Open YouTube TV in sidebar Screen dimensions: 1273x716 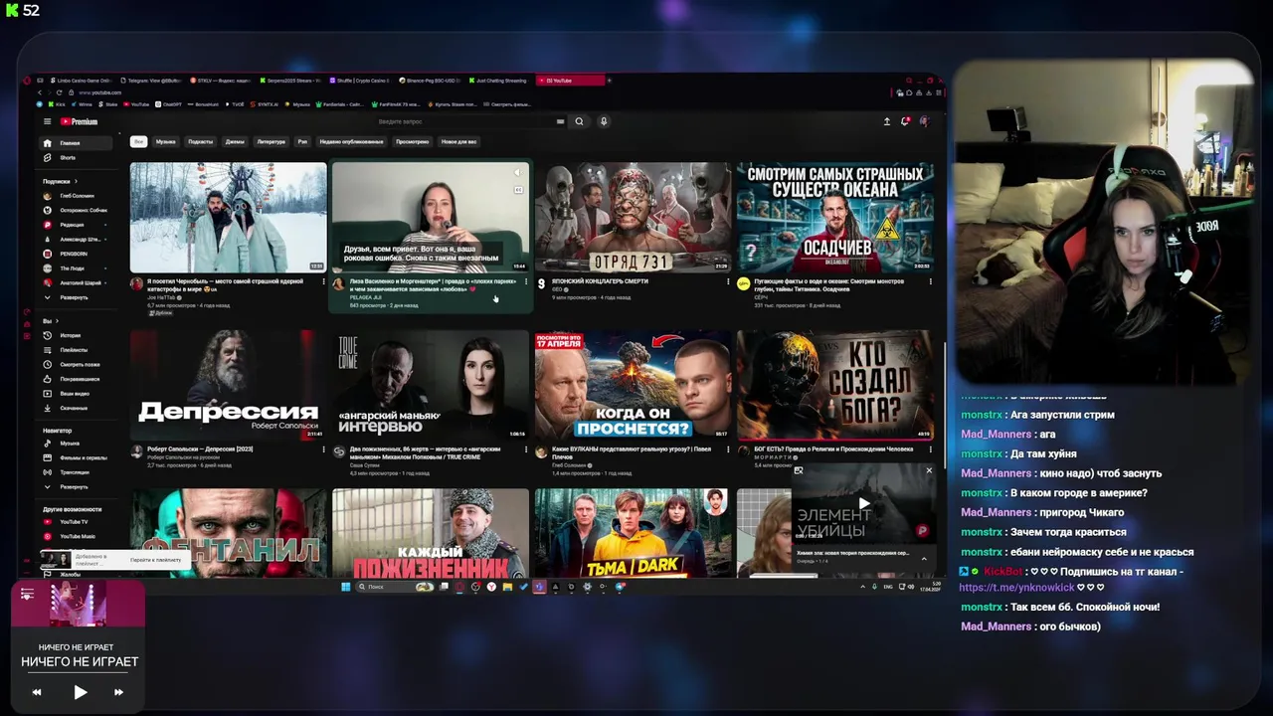coord(74,522)
